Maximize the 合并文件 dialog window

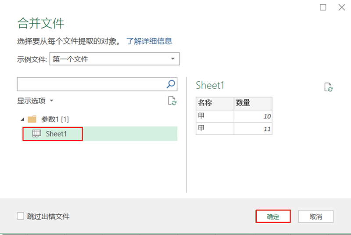pos(323,7)
